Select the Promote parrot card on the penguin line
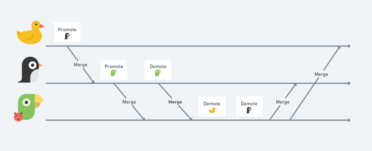Screen dimensions: 372x151 pyautogui.click(x=114, y=70)
